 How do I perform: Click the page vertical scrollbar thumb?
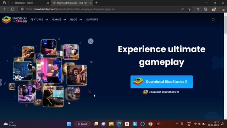point(226,25)
